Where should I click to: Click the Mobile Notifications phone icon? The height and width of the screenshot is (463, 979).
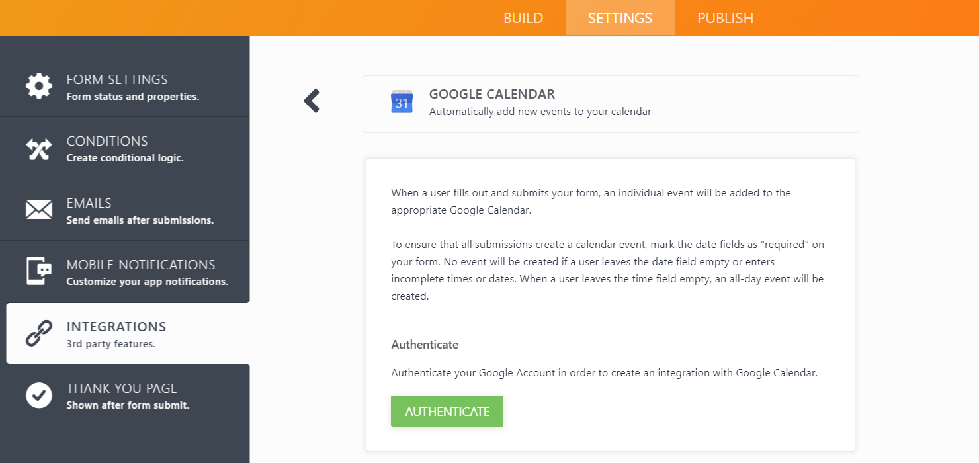(x=38, y=272)
